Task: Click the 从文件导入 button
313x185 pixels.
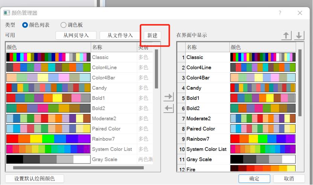Action: 120,35
